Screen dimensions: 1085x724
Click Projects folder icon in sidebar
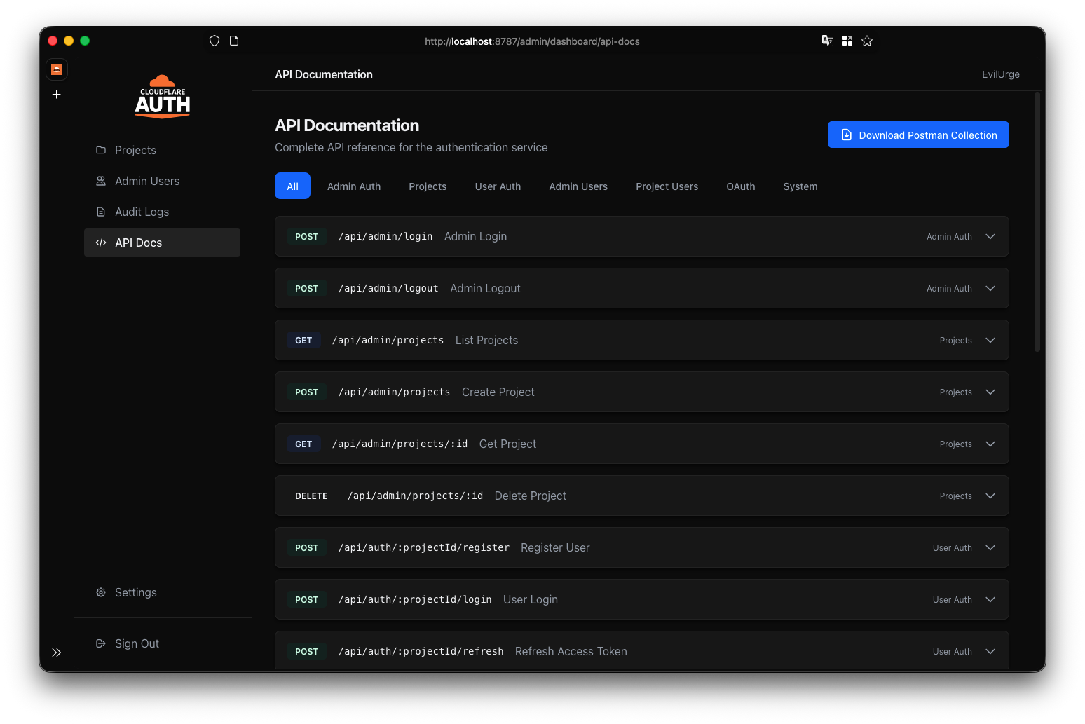click(x=101, y=150)
